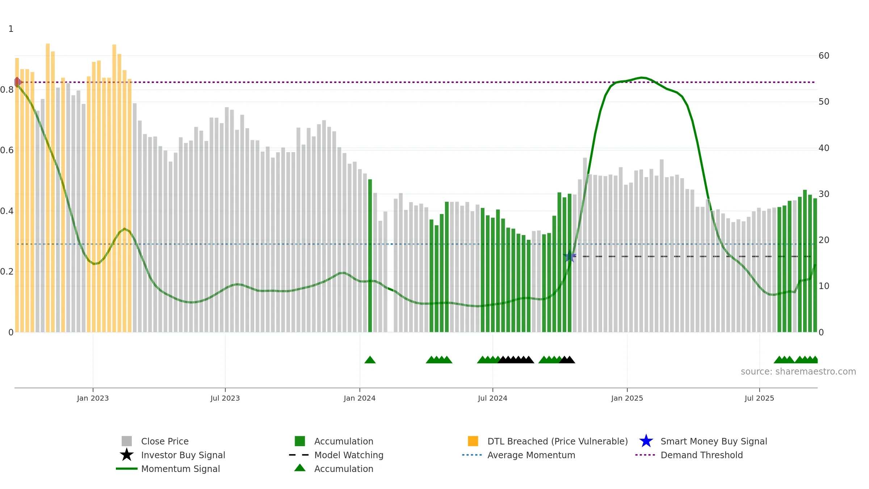The image size is (869, 489).
Task: Click the red diamond marker at chart start
Action: pyautogui.click(x=17, y=82)
